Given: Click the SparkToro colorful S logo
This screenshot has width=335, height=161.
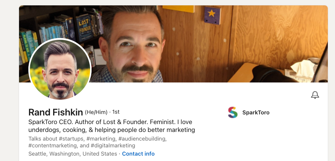Looking at the screenshot, I should (x=233, y=112).
